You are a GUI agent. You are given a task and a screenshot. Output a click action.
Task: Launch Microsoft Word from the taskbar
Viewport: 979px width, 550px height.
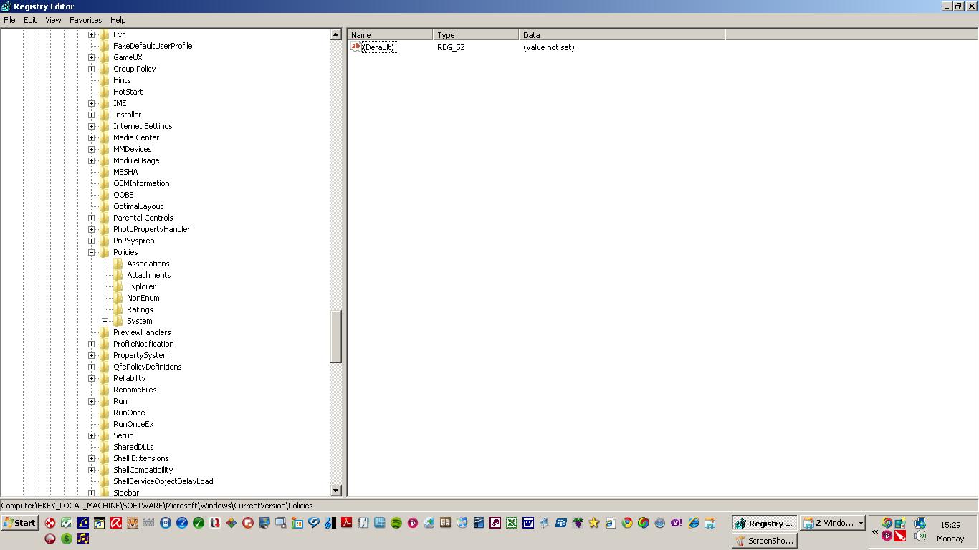point(528,523)
